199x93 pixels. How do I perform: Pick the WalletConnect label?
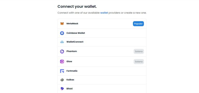tap(75, 42)
